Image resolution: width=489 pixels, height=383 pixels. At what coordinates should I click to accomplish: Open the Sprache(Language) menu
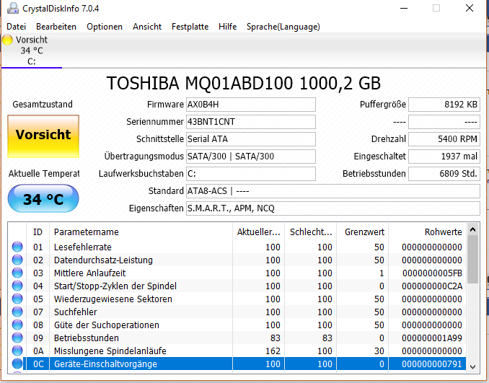tap(283, 27)
